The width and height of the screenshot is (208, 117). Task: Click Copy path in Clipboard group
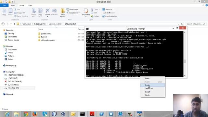click(19, 13)
